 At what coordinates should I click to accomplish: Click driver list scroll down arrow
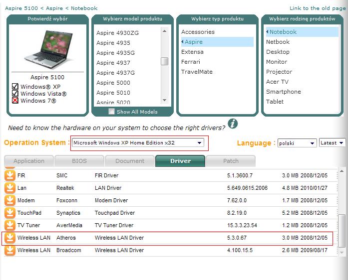[x=342, y=253]
